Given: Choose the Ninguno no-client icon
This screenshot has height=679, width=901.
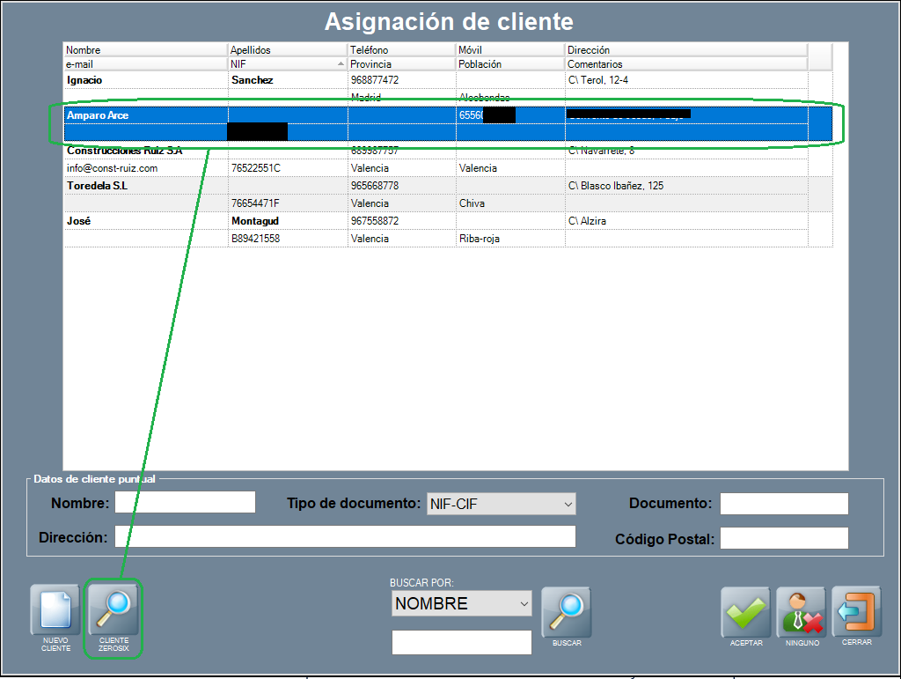Looking at the screenshot, I should coord(802,612).
